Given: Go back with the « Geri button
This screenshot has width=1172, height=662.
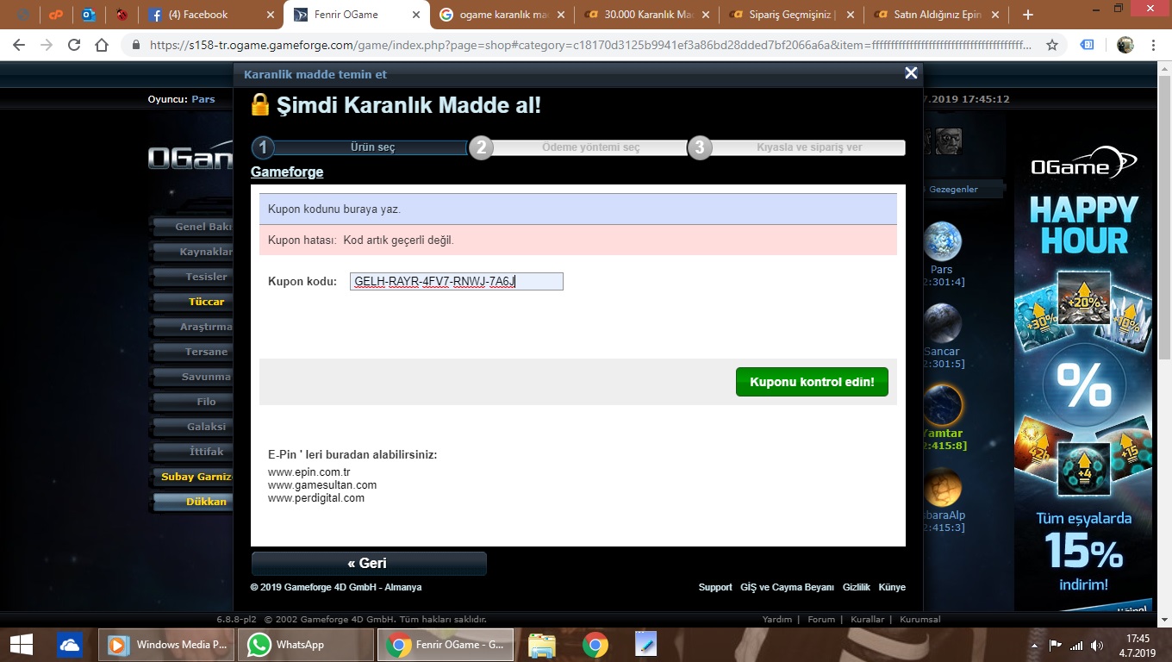Looking at the screenshot, I should (369, 563).
